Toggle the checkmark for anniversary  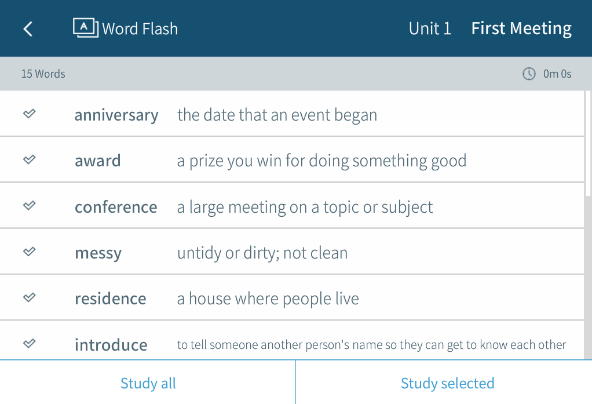point(30,114)
